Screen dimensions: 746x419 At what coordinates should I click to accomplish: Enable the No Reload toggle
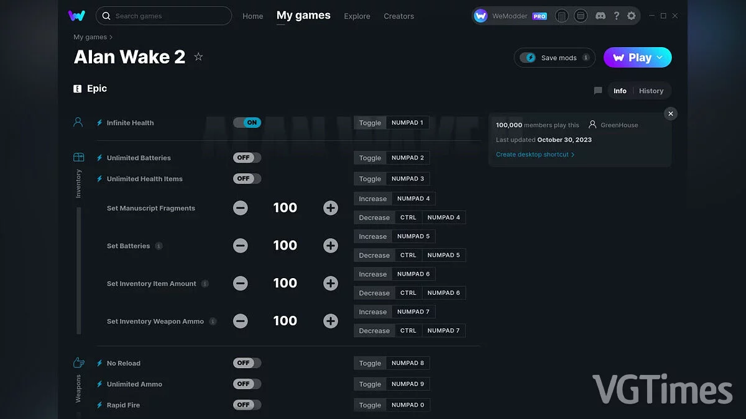tap(247, 363)
